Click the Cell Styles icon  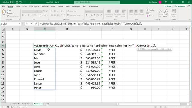click(x=124, y=11)
